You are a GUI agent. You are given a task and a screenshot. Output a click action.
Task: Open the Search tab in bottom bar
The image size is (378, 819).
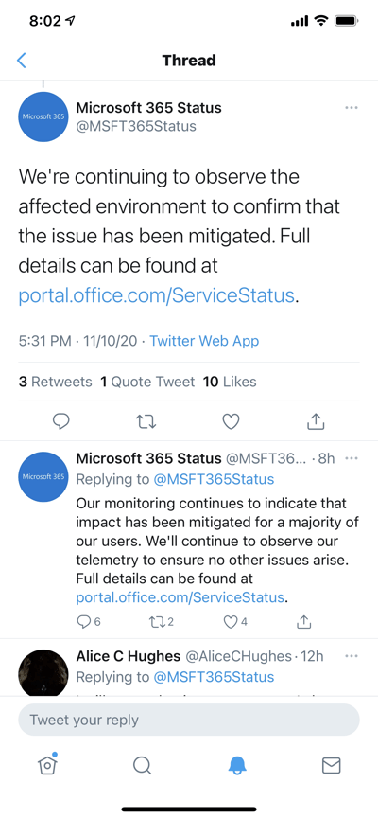(x=142, y=765)
